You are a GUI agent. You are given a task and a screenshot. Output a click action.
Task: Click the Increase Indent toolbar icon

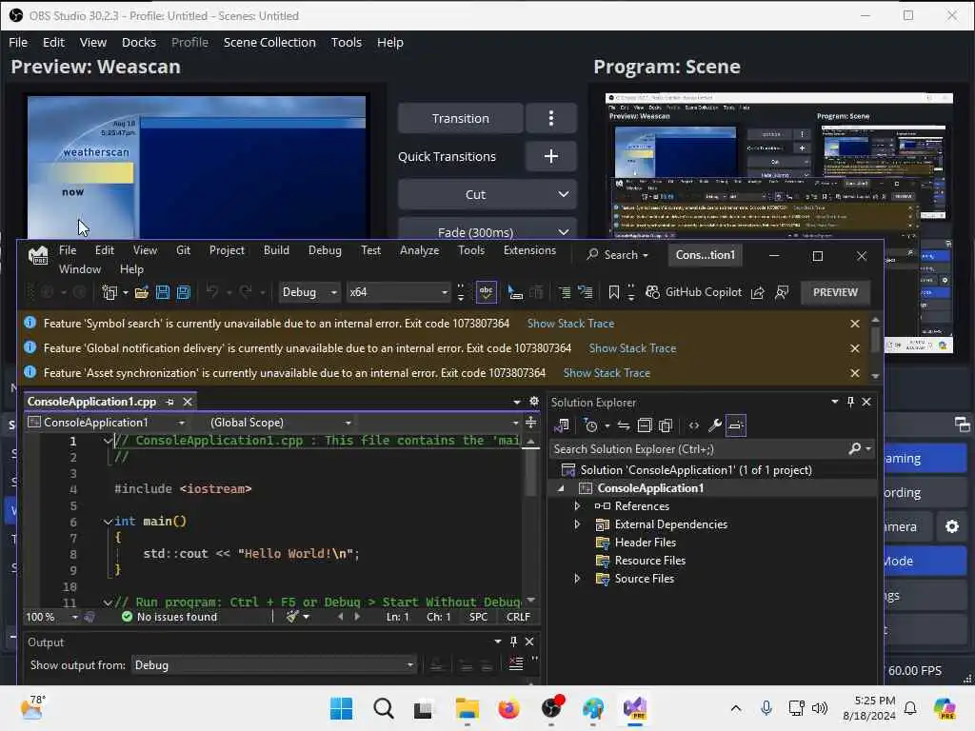coord(565,292)
